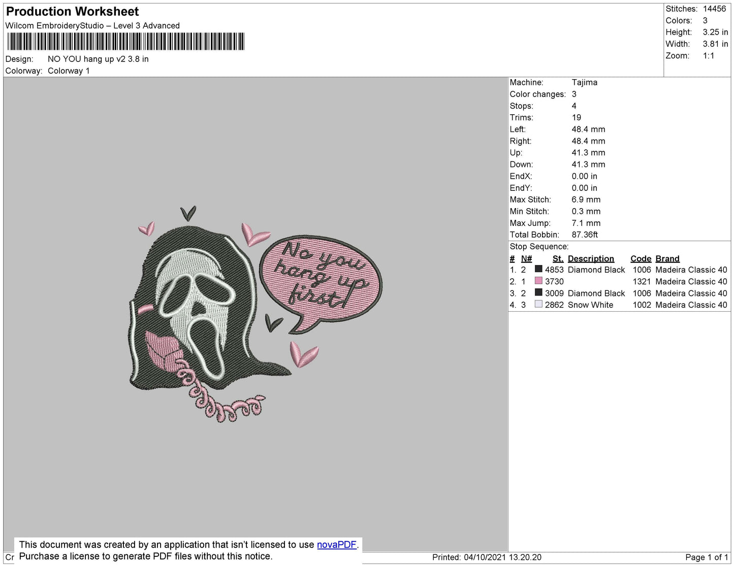Click the Total Bobbin value '87.36ft'
Image resolution: width=734 pixels, height=567 pixels.
(x=585, y=235)
